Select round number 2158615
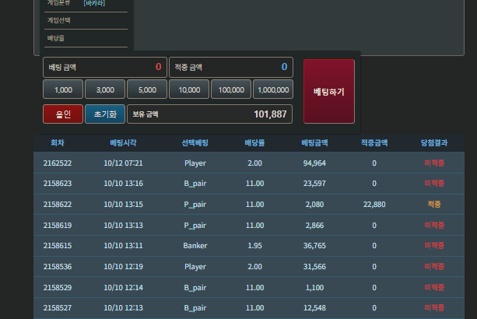The width and height of the screenshot is (477, 319). 57,245
